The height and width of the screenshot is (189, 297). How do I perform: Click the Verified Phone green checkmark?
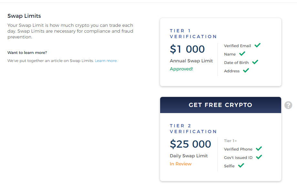[x=259, y=149]
